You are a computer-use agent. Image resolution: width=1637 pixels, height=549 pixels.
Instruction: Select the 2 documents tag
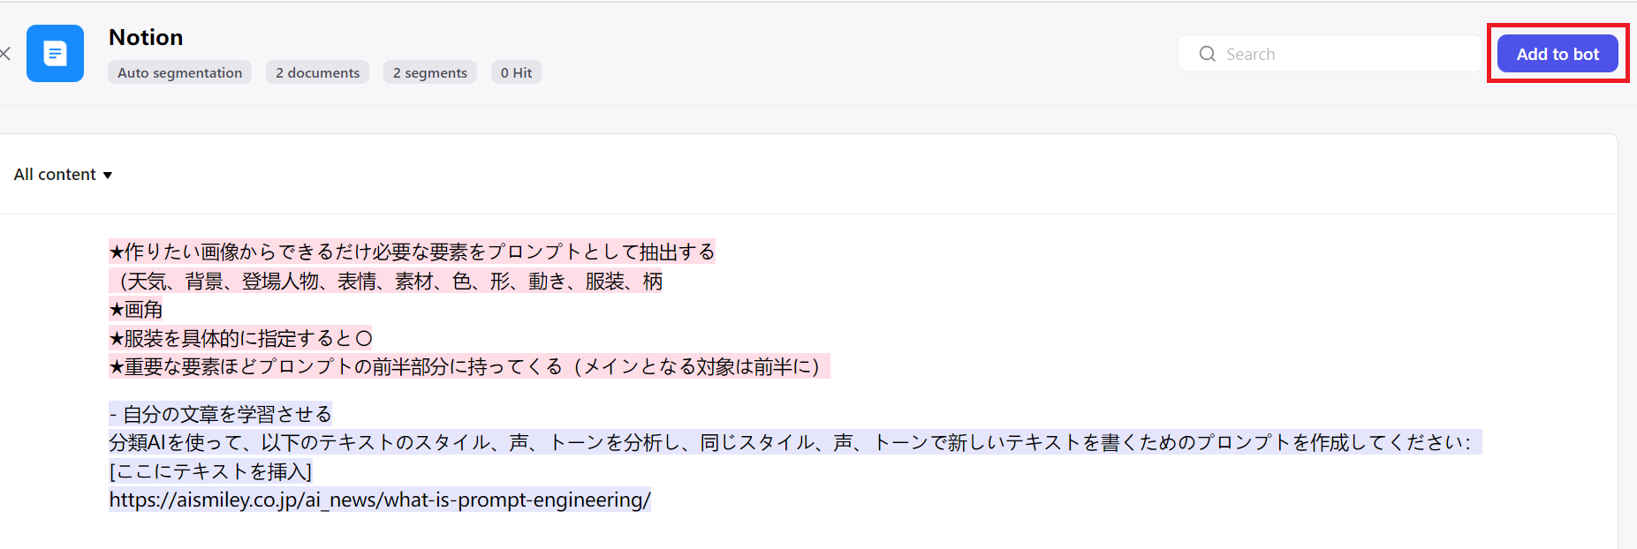coord(317,72)
